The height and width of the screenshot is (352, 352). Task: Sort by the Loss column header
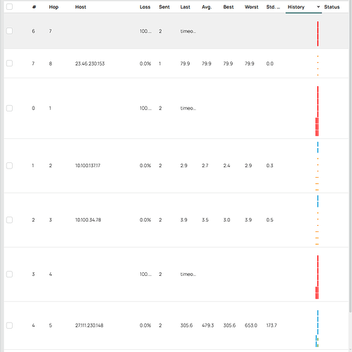[x=145, y=7]
